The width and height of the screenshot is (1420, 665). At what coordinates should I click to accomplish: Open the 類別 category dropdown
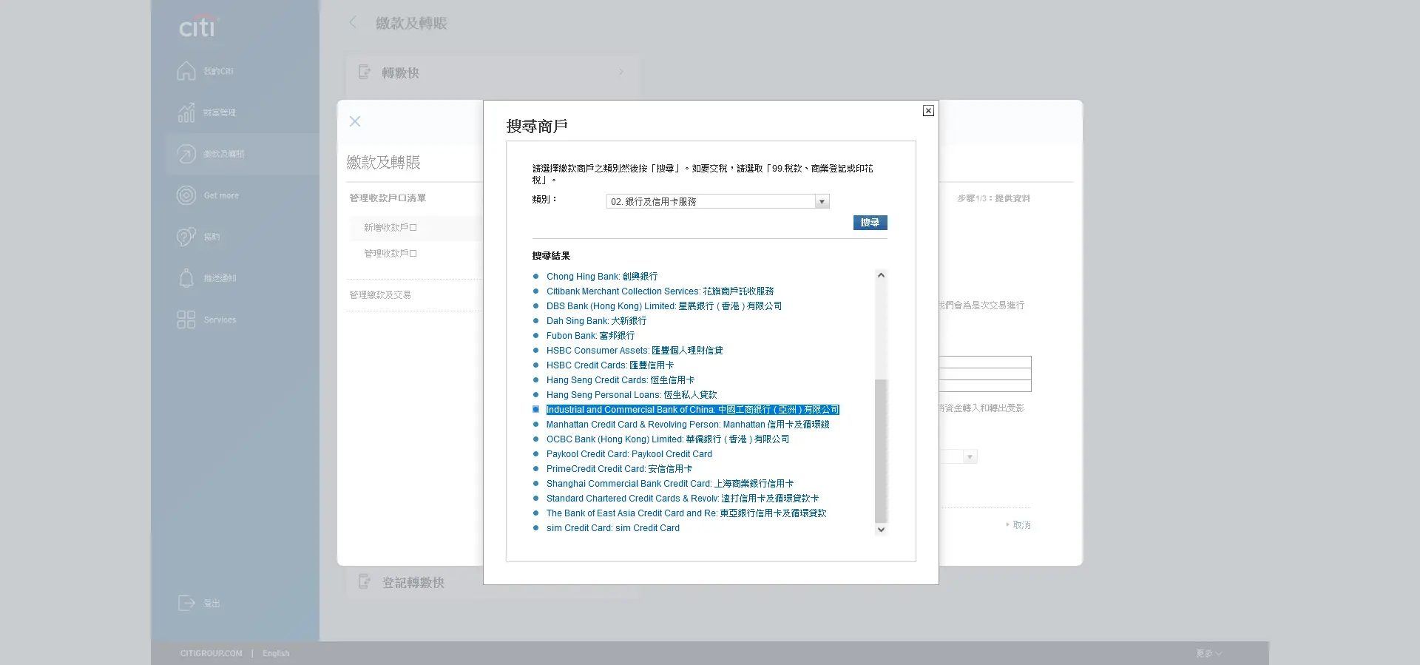(x=717, y=201)
